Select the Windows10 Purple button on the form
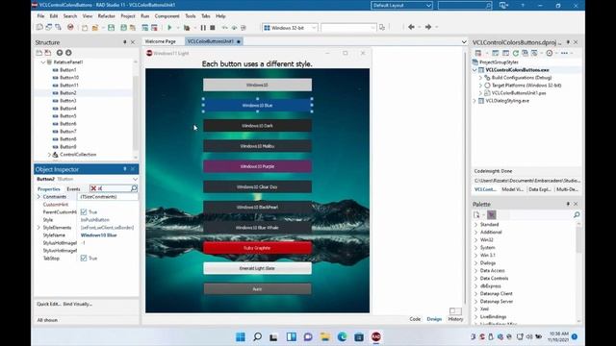This screenshot has height=346, width=616. [x=257, y=166]
